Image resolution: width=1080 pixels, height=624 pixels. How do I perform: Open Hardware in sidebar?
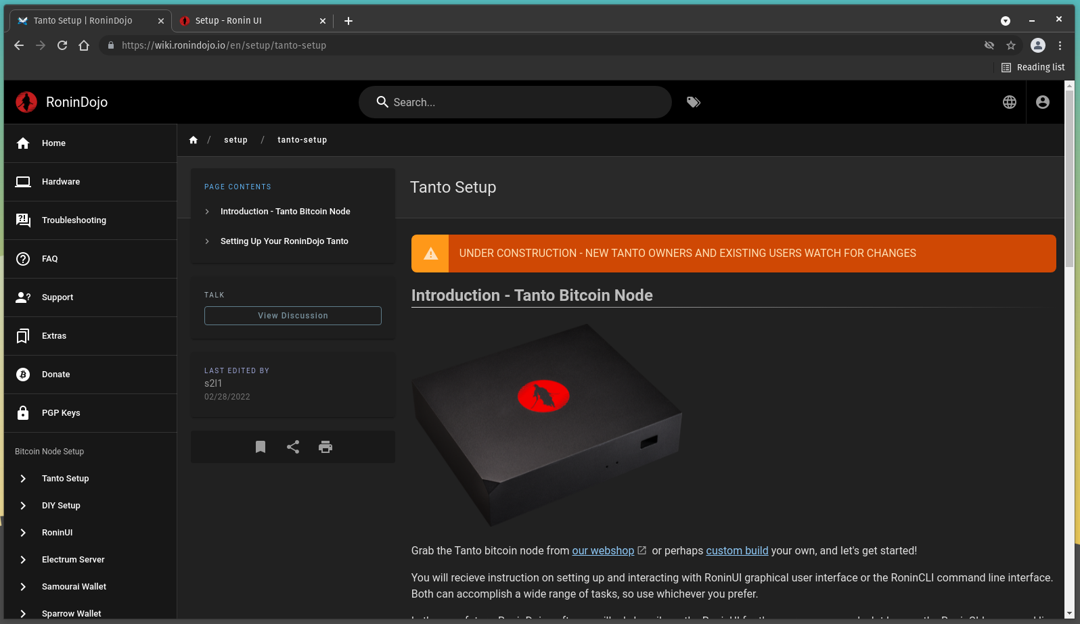90,182
